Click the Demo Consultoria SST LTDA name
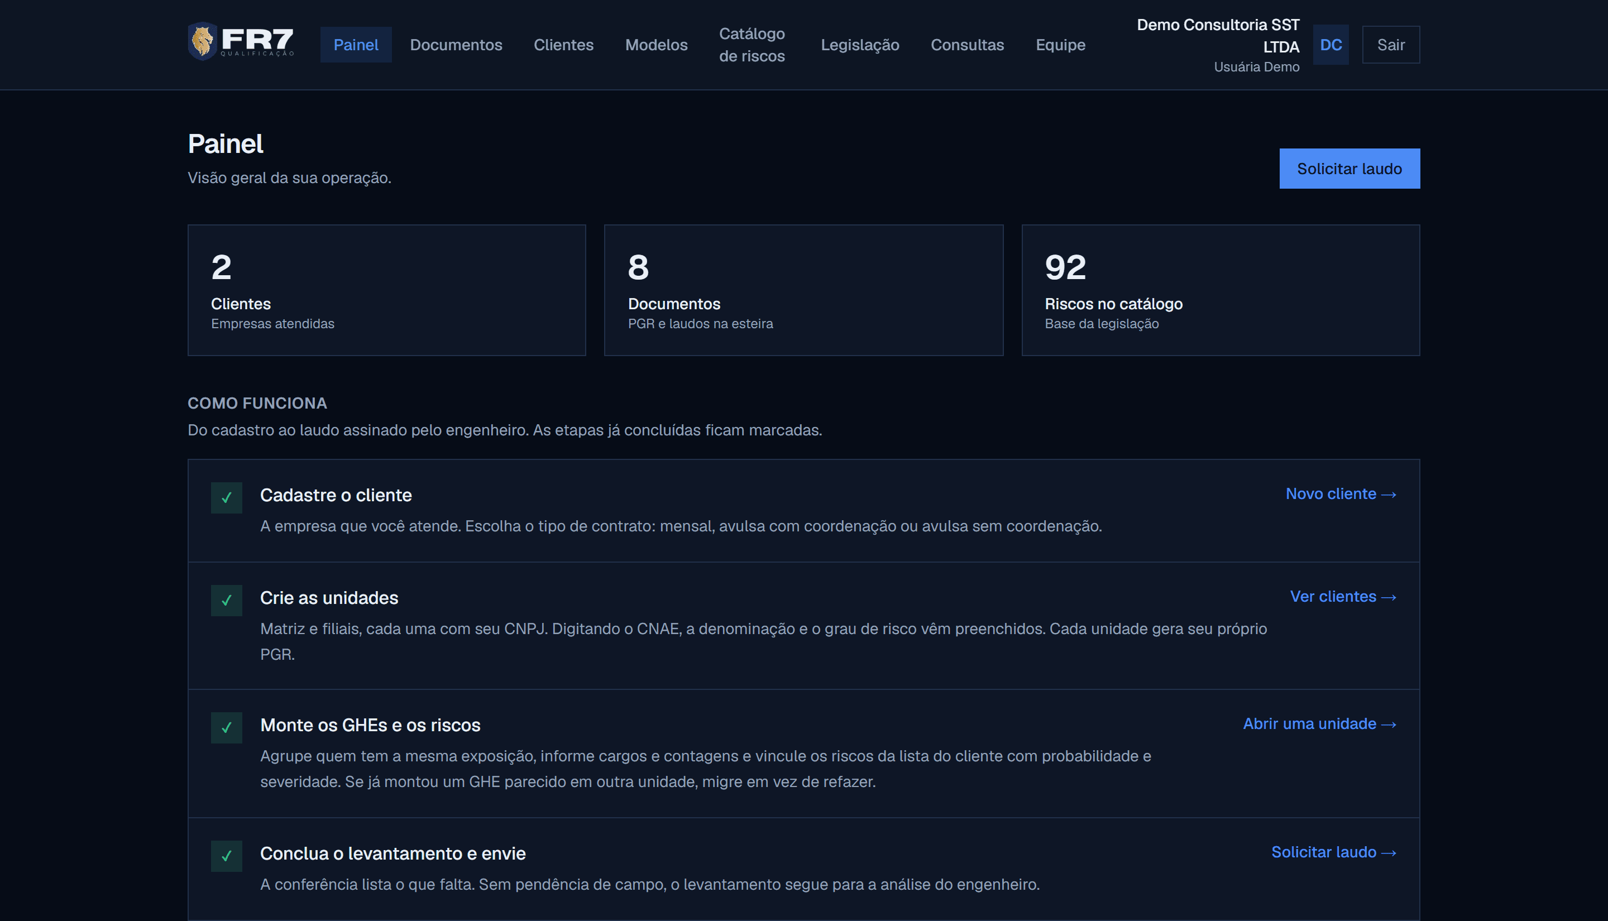The image size is (1608, 921). 1218,36
